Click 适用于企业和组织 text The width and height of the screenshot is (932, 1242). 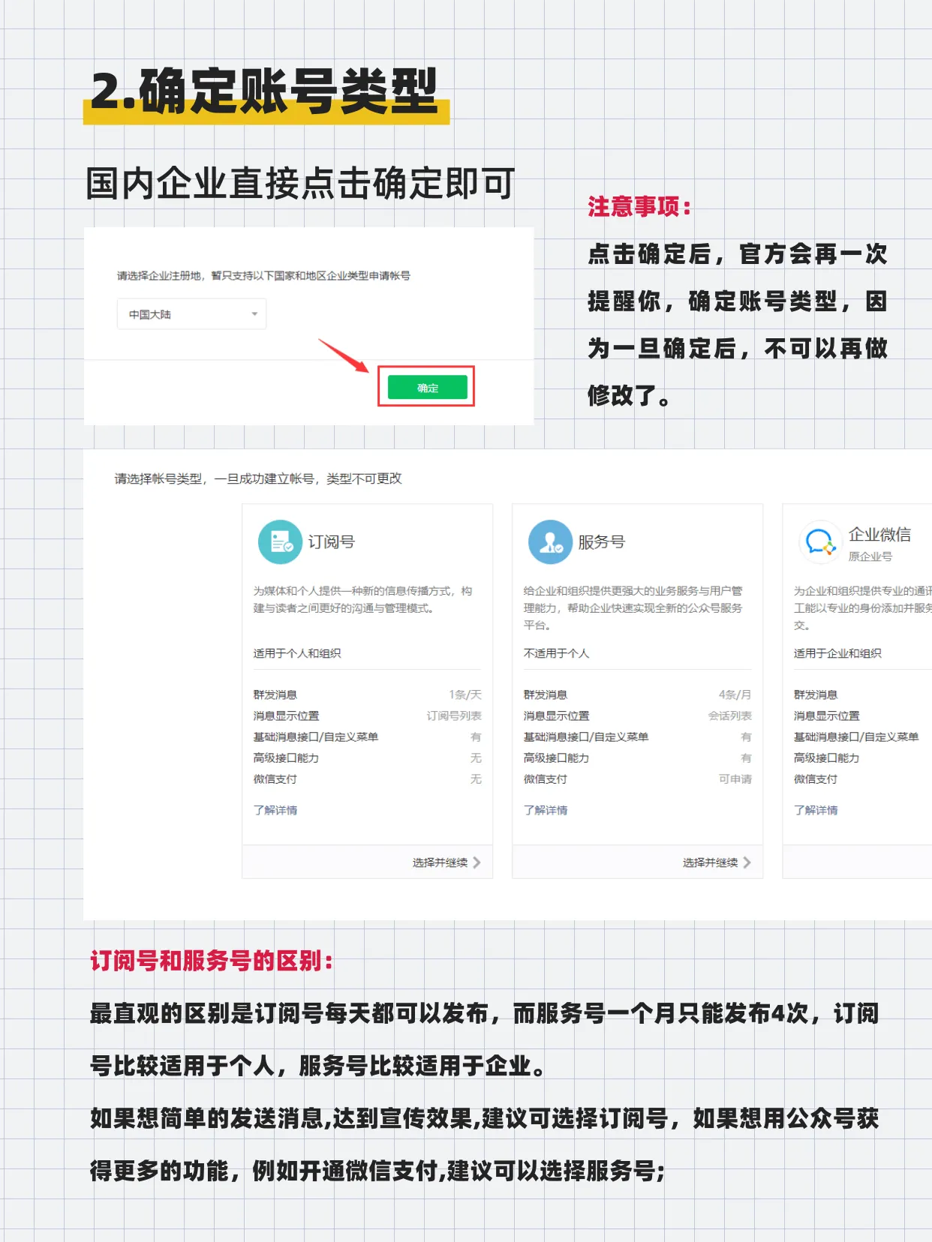point(837,653)
